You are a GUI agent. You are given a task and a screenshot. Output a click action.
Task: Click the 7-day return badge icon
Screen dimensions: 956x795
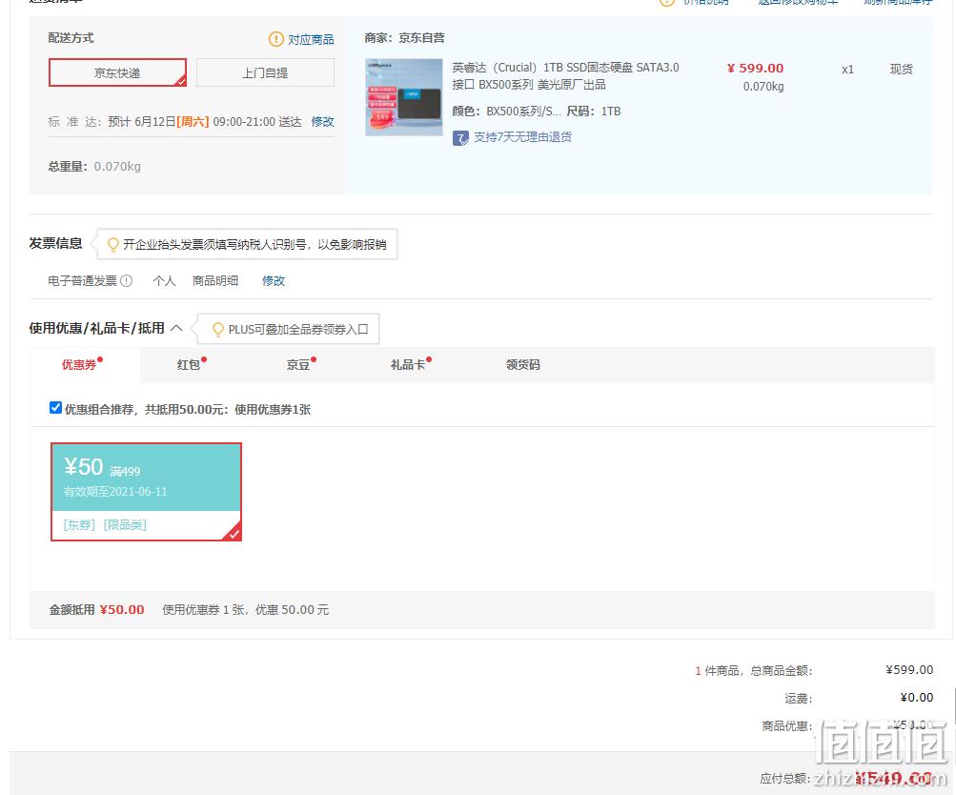(460, 138)
